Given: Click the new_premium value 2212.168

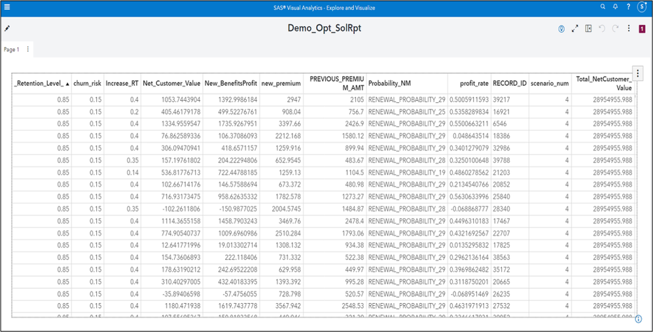Looking at the screenshot, I should pyautogui.click(x=281, y=136).
